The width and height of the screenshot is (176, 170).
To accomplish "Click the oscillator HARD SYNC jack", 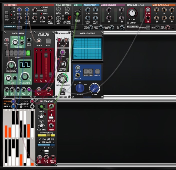I will [x=29, y=40].
